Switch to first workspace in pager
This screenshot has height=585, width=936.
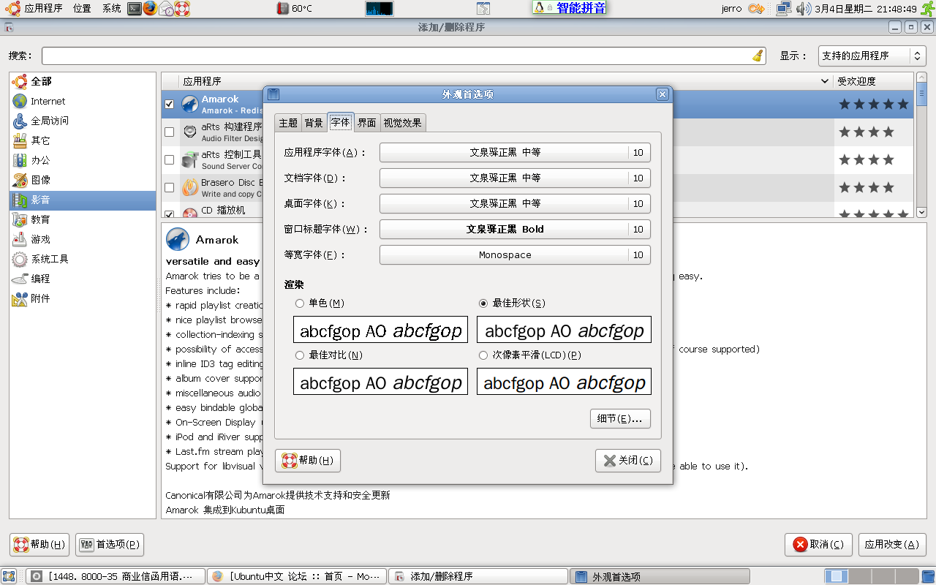837,576
